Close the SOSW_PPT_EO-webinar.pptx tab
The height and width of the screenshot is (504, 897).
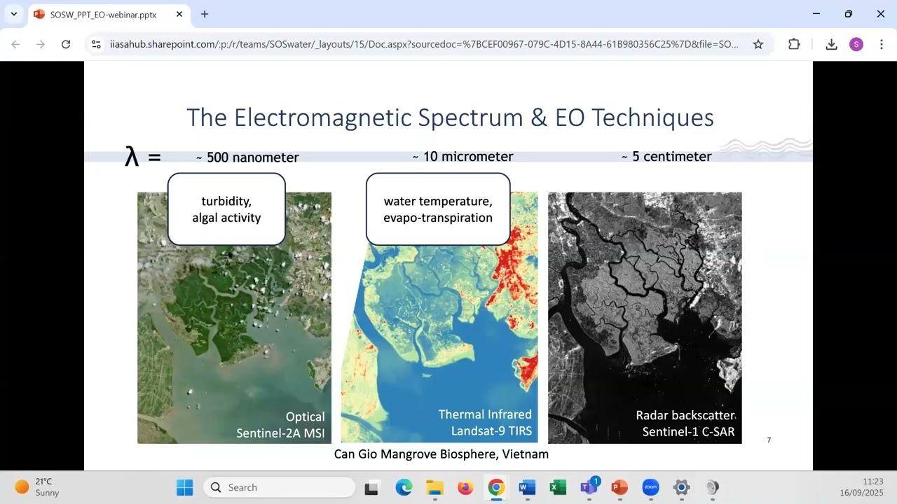[x=179, y=14]
